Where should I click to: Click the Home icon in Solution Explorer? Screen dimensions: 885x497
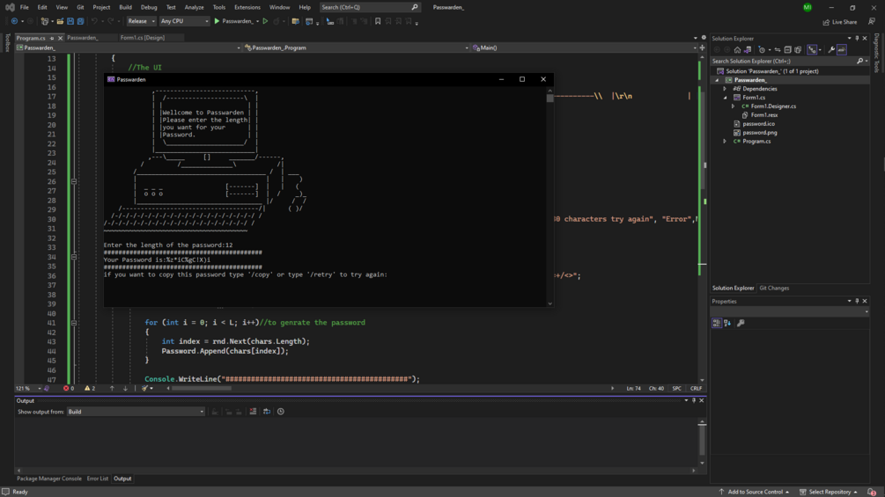737,49
